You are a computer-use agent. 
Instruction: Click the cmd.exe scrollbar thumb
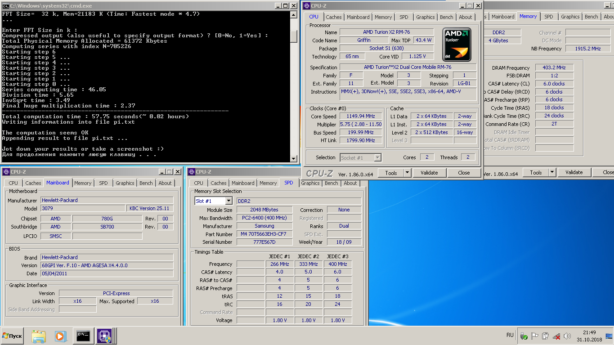[294, 36]
